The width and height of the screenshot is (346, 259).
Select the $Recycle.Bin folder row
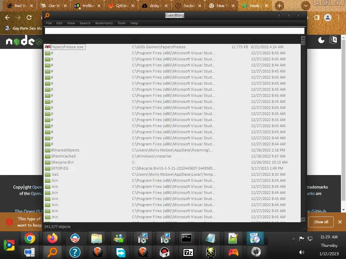coord(173,162)
